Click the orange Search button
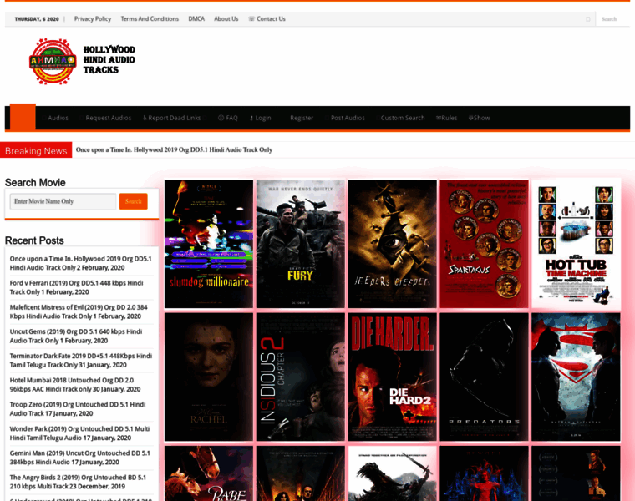 click(x=133, y=201)
